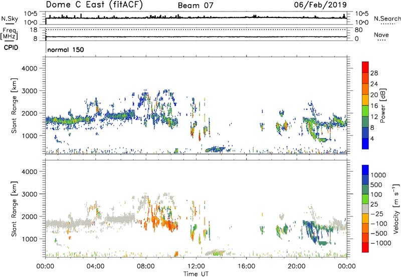Click the "08:00" time tick label
401x277 pixels.
tap(146, 266)
